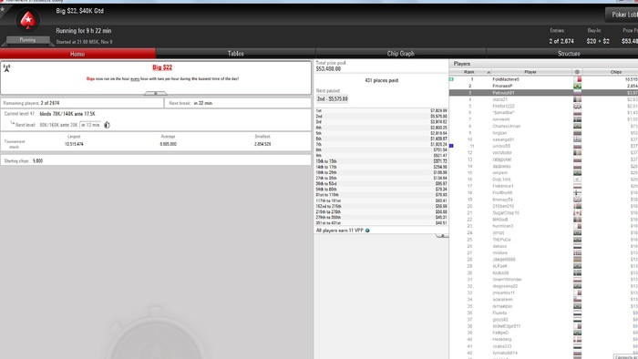Image resolution: width=638 pixels, height=359 pixels.
Task: Click the smallest stack value 2,854,526
Action: pos(262,144)
